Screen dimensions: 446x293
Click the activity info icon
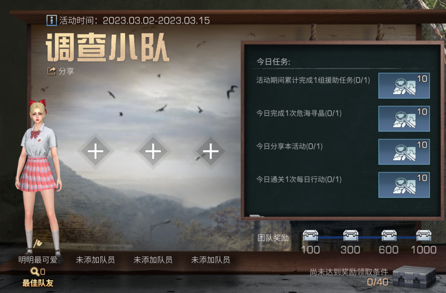[x=52, y=21]
